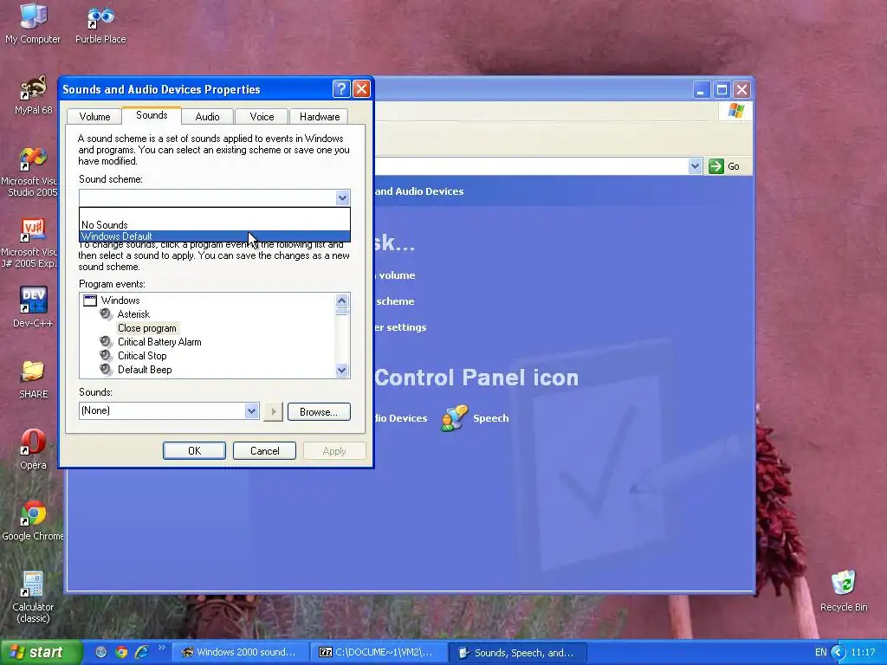The image size is (887, 665).
Task: Click the first Quick Launch icon beside Start
Action: (x=101, y=652)
